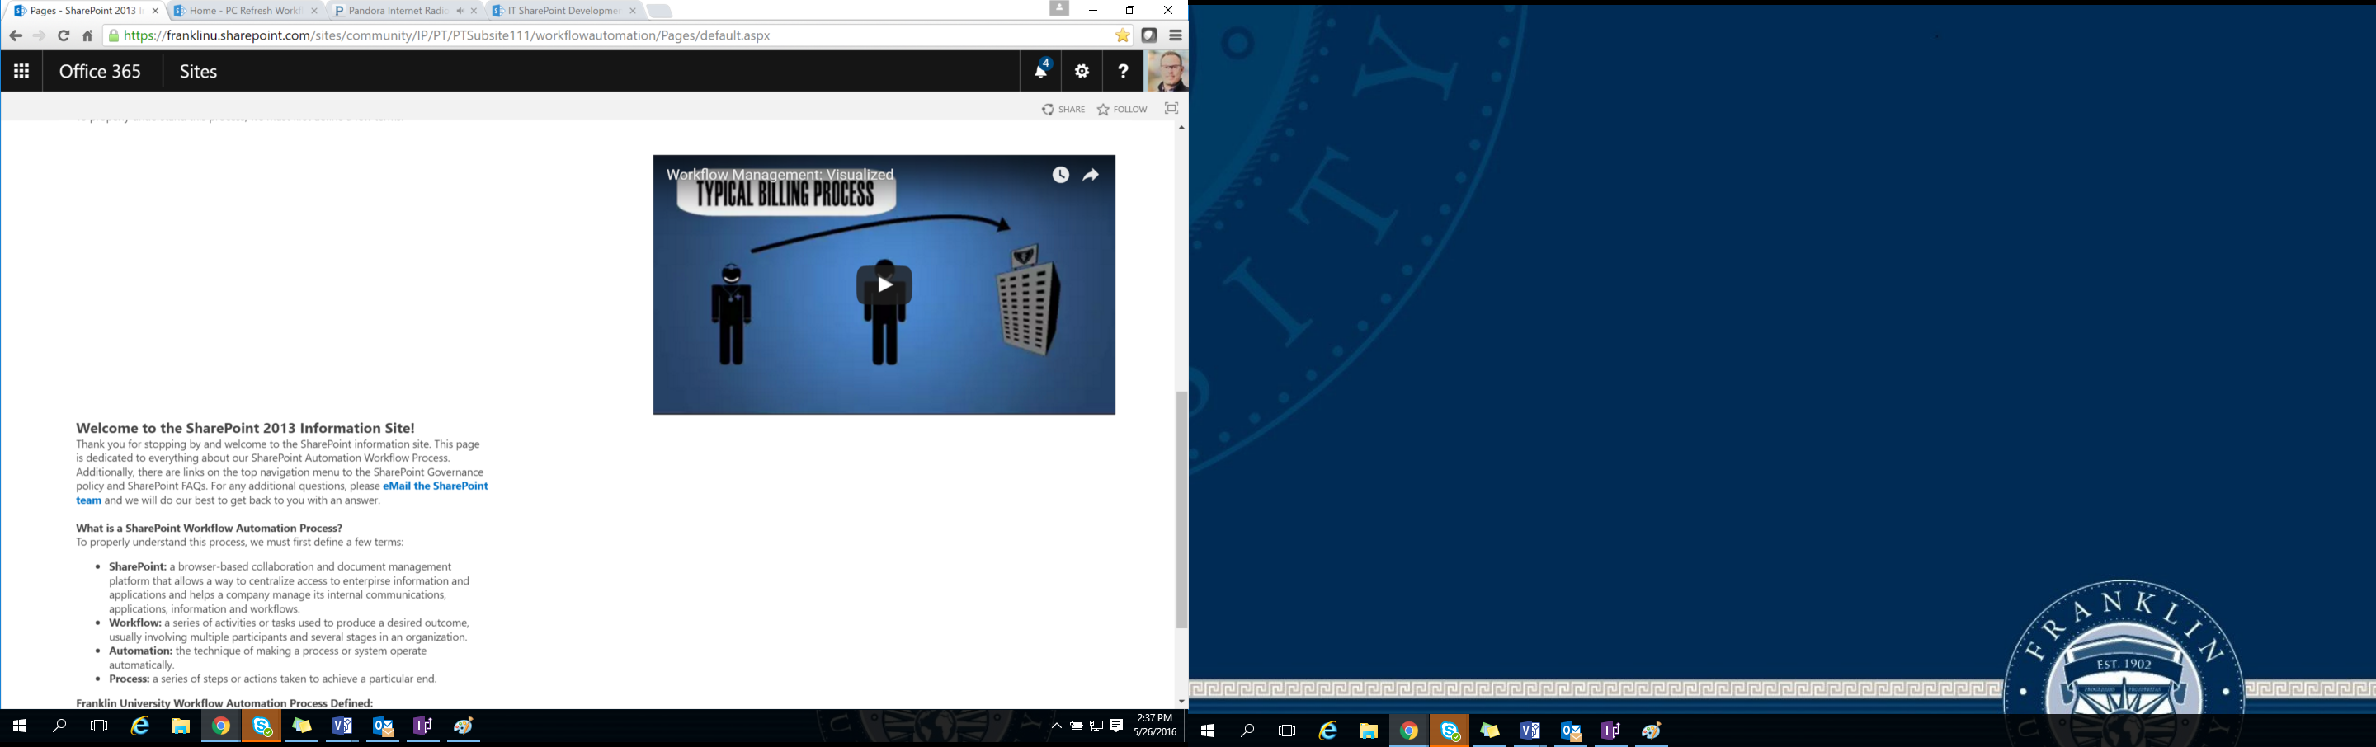This screenshot has width=2376, height=747.
Task: Open Outlook from the taskbar with the clock
Action: 383,726
